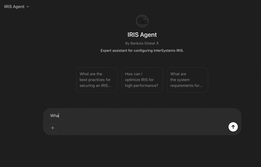
Task: Click the word "By" before Banksia Global
Action: 127,43
